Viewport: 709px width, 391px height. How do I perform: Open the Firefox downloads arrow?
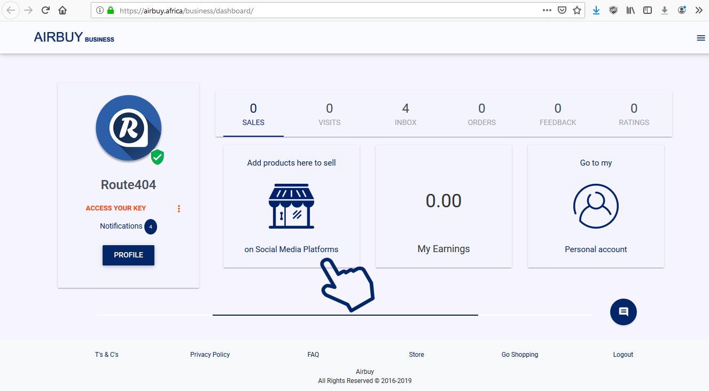[x=596, y=10]
